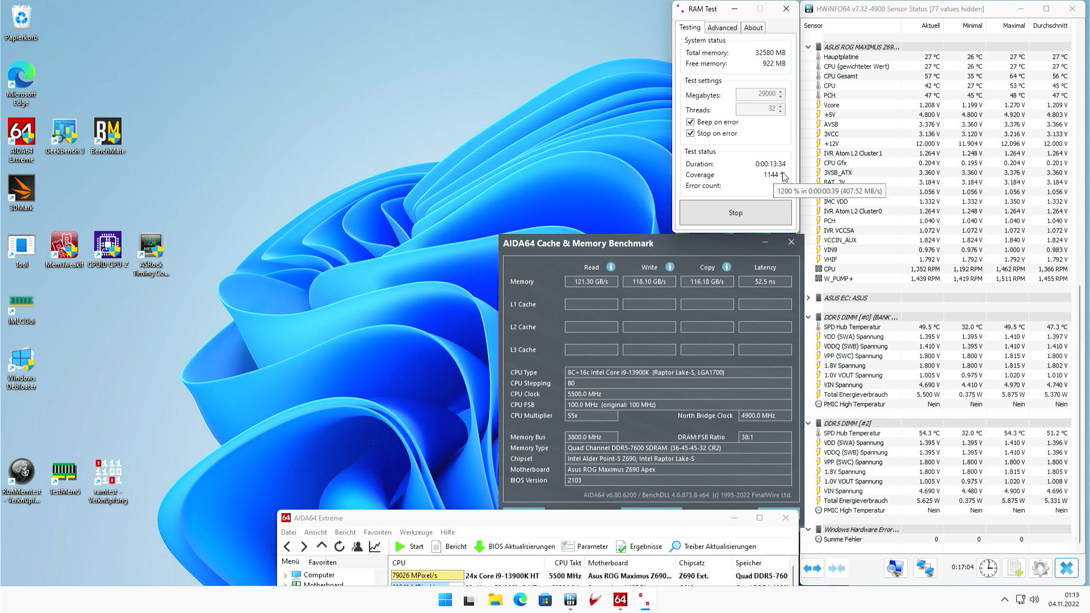This screenshot has width=1090, height=613.
Task: Click AIDA64 graph chart toolbar icon
Action: point(375,547)
